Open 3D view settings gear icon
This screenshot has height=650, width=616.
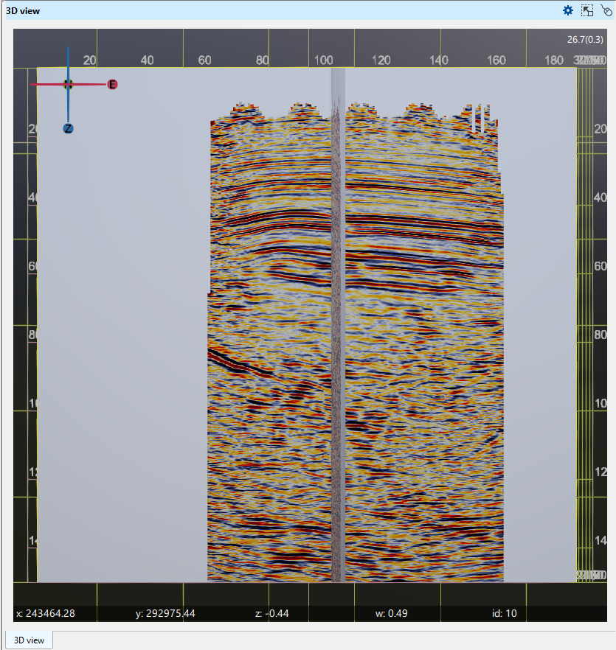568,10
